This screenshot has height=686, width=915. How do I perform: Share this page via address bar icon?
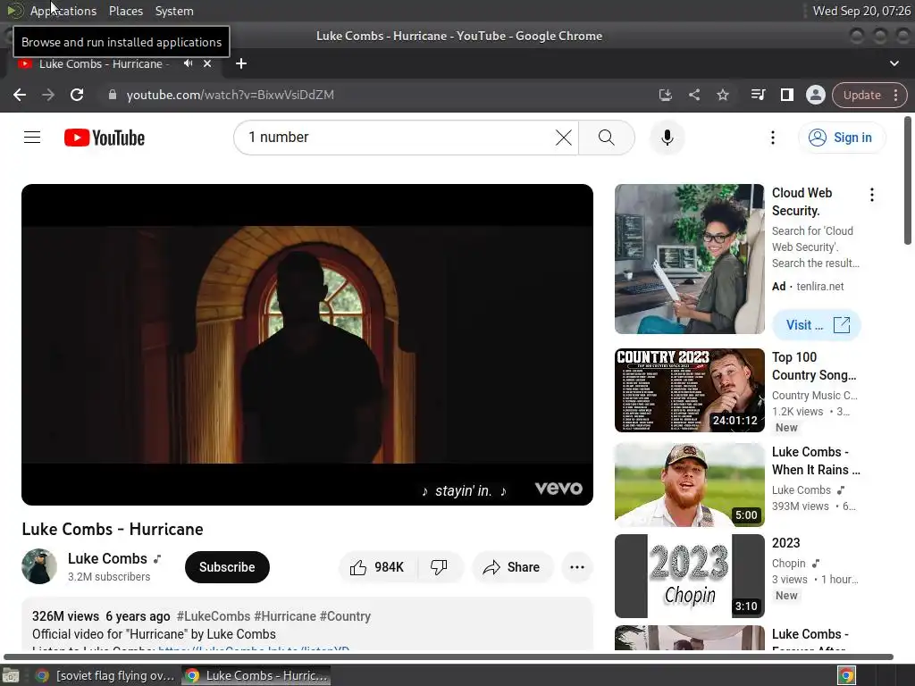tap(693, 95)
